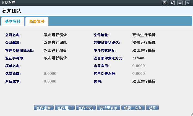The width and height of the screenshot is (193, 116).
Task: Click the 语音邮件发送方式 default value
Action: (x=139, y=58)
